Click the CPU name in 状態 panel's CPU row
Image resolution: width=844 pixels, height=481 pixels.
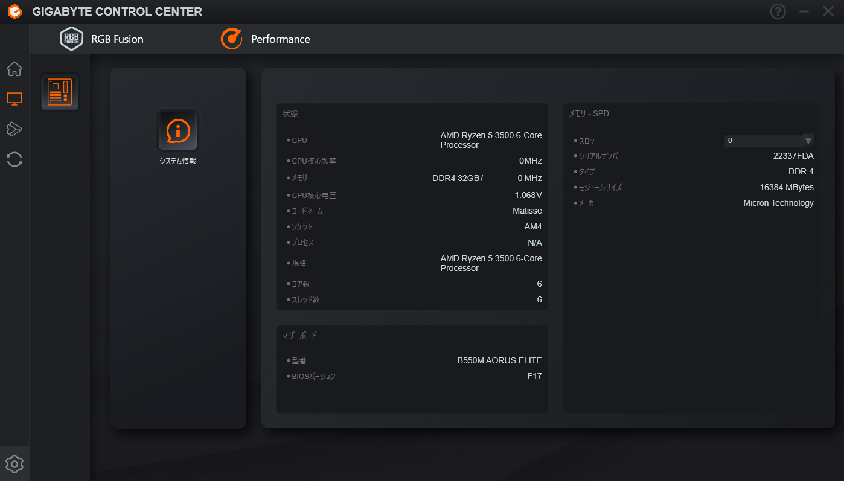click(491, 140)
